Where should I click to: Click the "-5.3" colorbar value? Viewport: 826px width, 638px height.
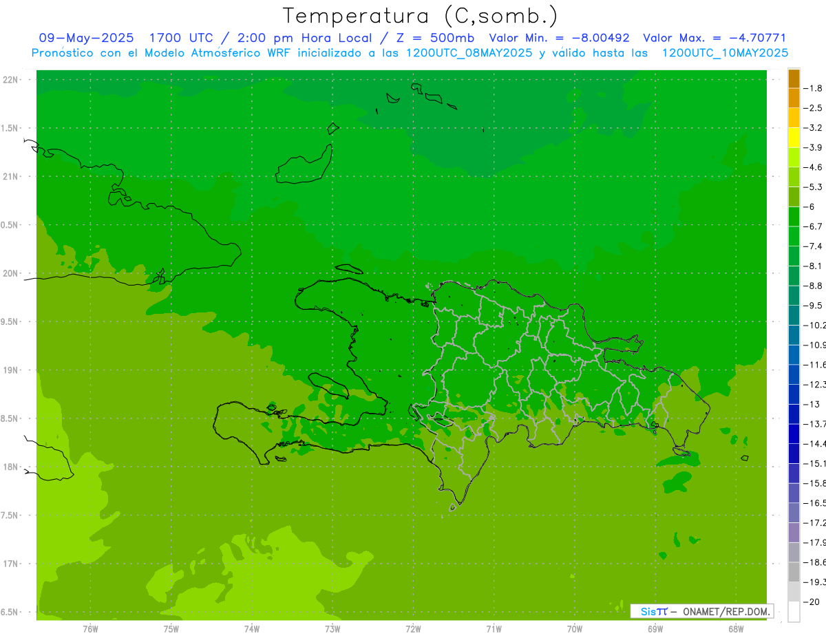click(813, 187)
